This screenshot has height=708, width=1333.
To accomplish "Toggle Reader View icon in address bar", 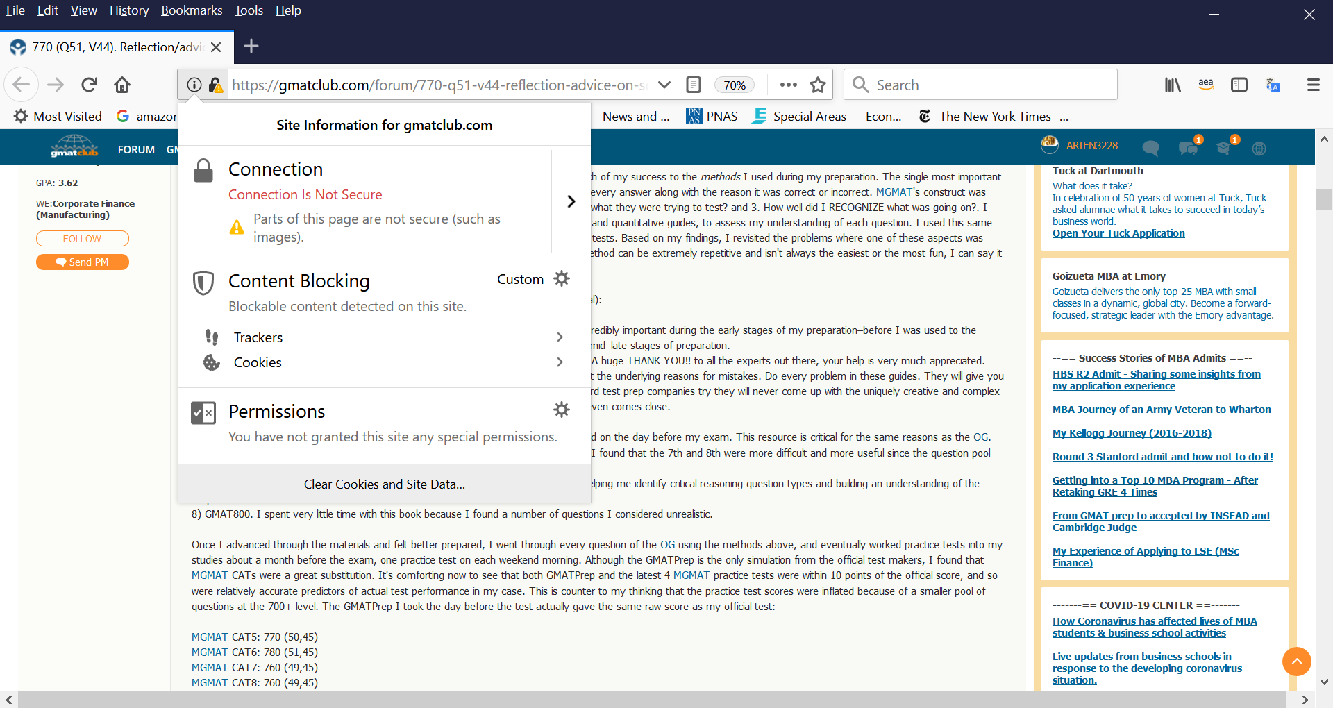I will pos(693,85).
